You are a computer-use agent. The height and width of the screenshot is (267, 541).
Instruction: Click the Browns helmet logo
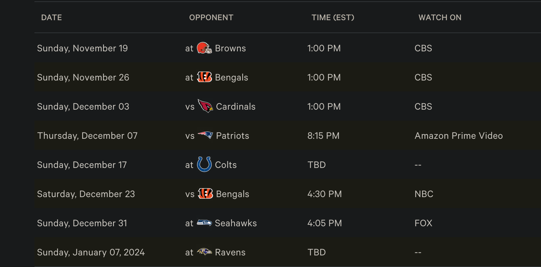tap(204, 48)
